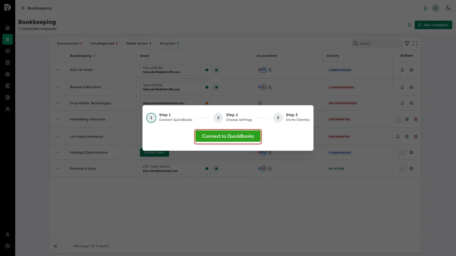This screenshot has height=256, width=456.
Task: Select the Disconnected filter tab
Action: pos(69,43)
